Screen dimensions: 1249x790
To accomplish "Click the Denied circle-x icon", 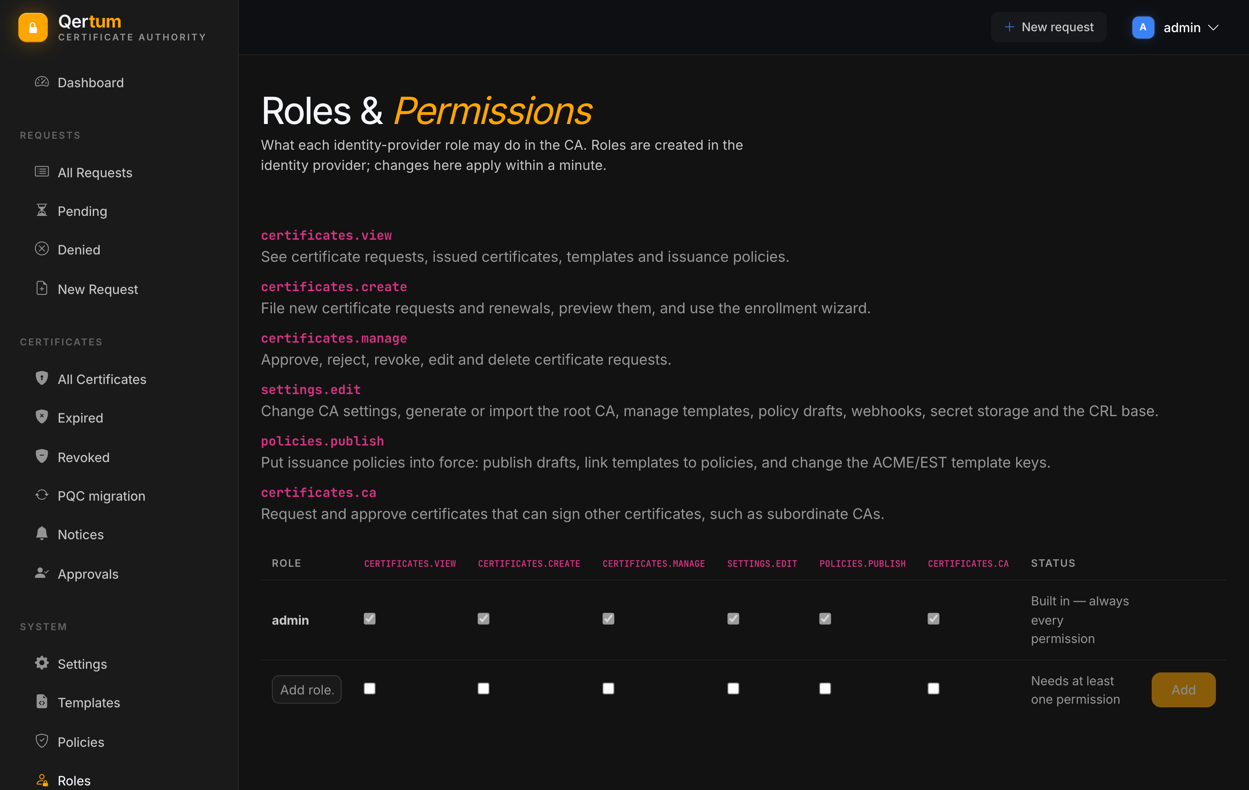I will 42,249.
